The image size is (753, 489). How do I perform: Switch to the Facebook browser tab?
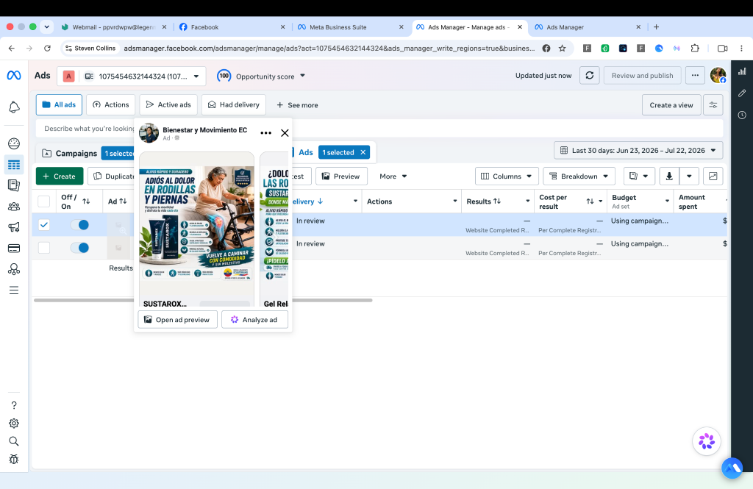(204, 27)
